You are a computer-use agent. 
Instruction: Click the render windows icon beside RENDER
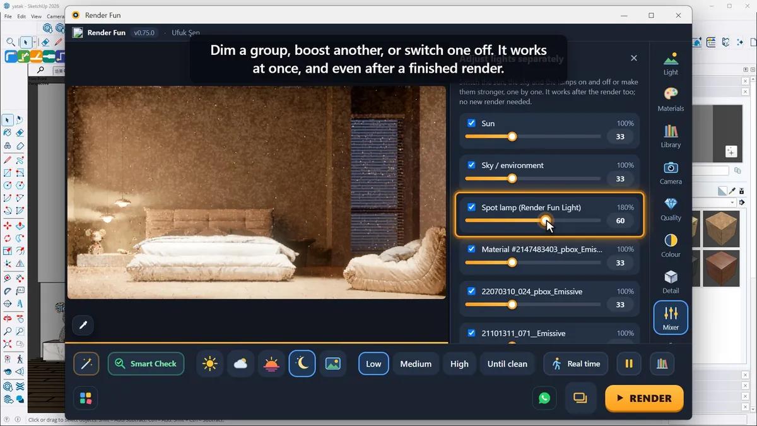[580, 398]
